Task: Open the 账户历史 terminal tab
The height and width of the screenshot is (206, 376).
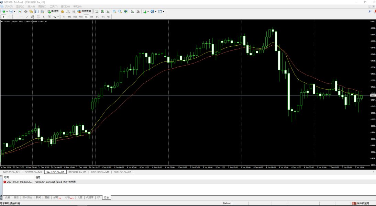Action: (x=27, y=197)
